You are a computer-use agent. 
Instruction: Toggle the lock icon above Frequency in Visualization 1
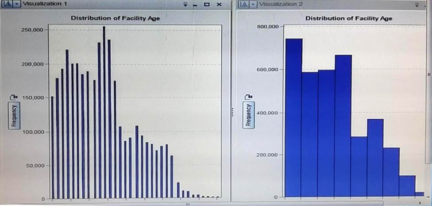pos(13,97)
